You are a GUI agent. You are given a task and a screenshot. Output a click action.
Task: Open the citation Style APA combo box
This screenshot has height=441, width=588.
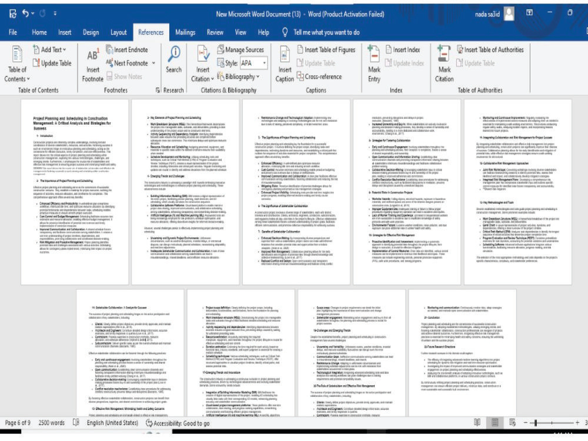pyautogui.click(x=253, y=63)
